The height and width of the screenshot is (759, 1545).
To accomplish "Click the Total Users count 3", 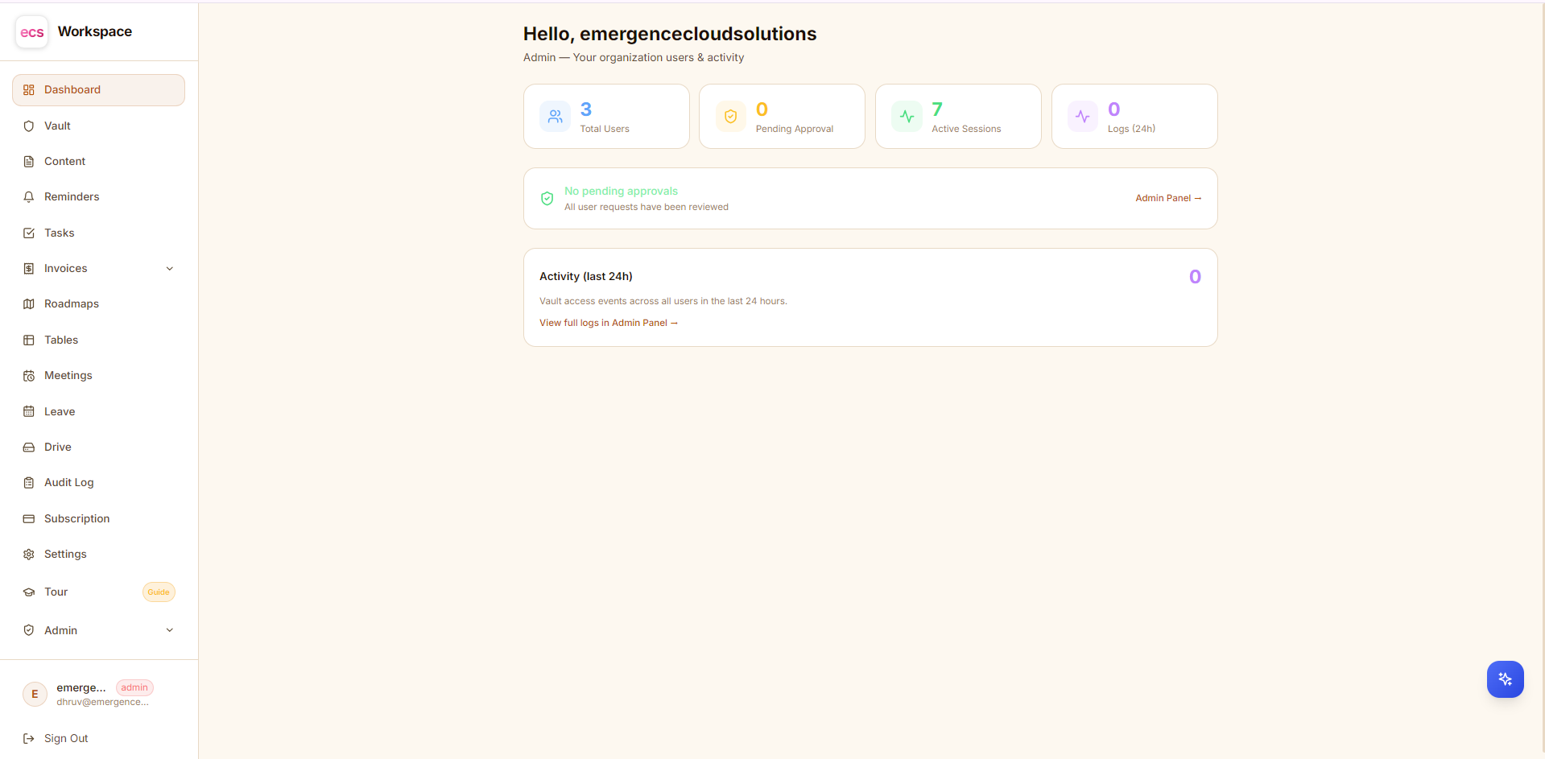I will pyautogui.click(x=586, y=109).
